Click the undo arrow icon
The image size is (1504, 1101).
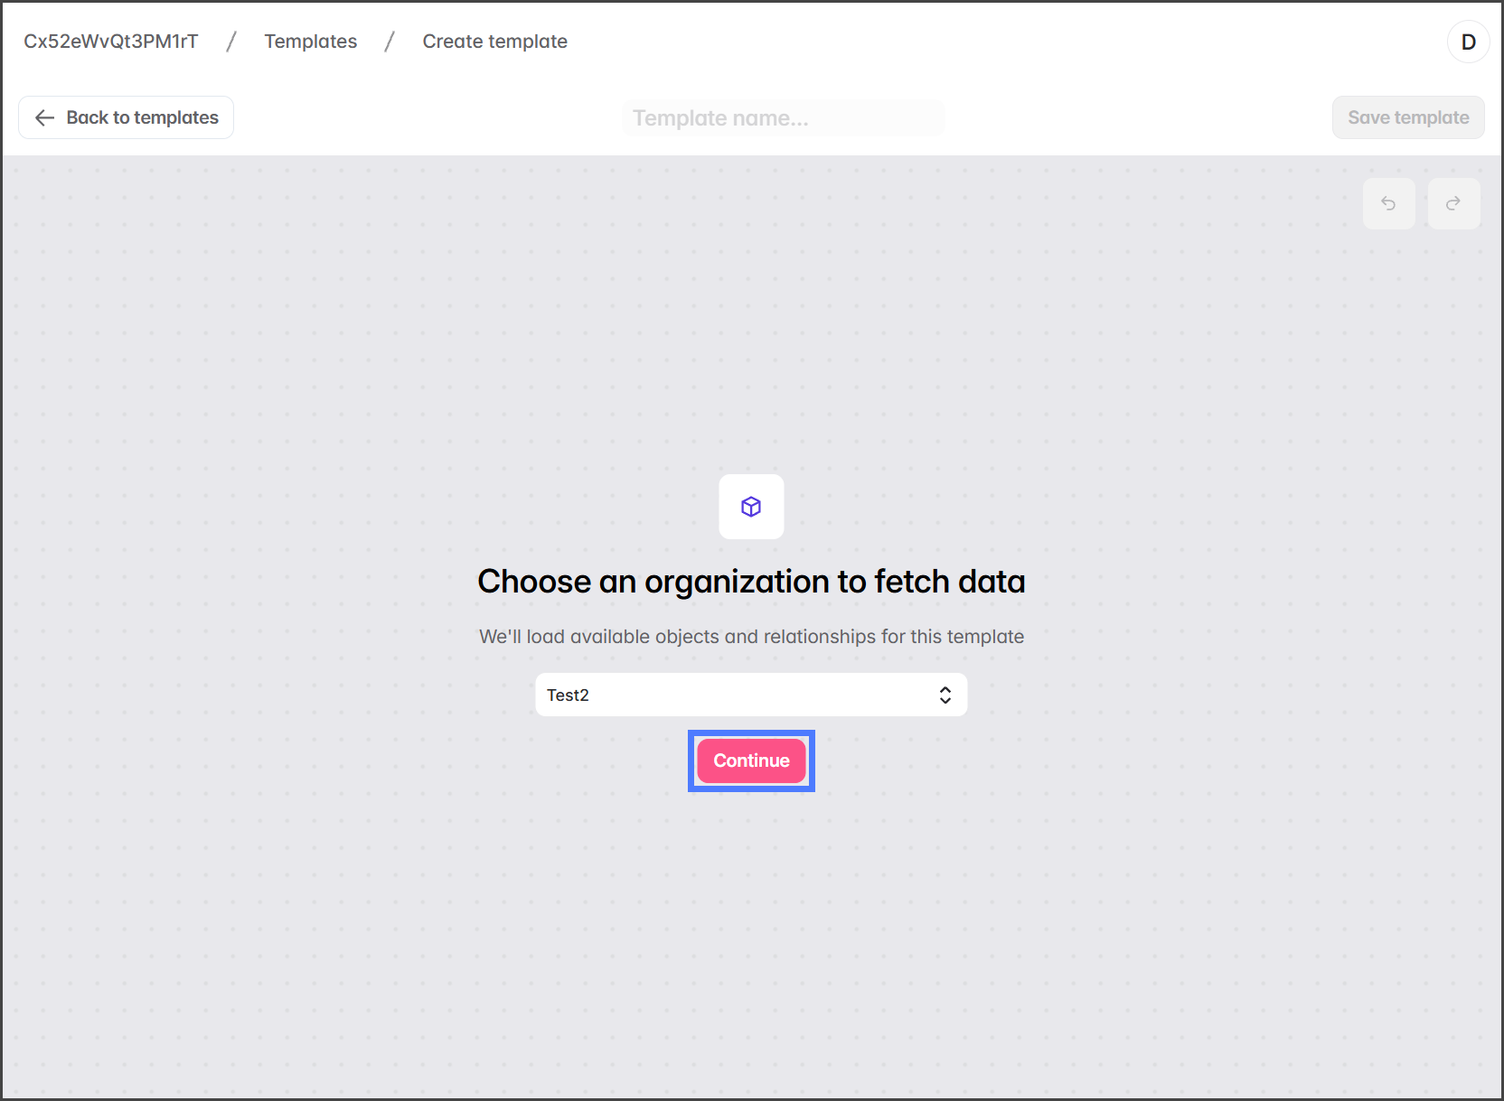pyautogui.click(x=1388, y=203)
